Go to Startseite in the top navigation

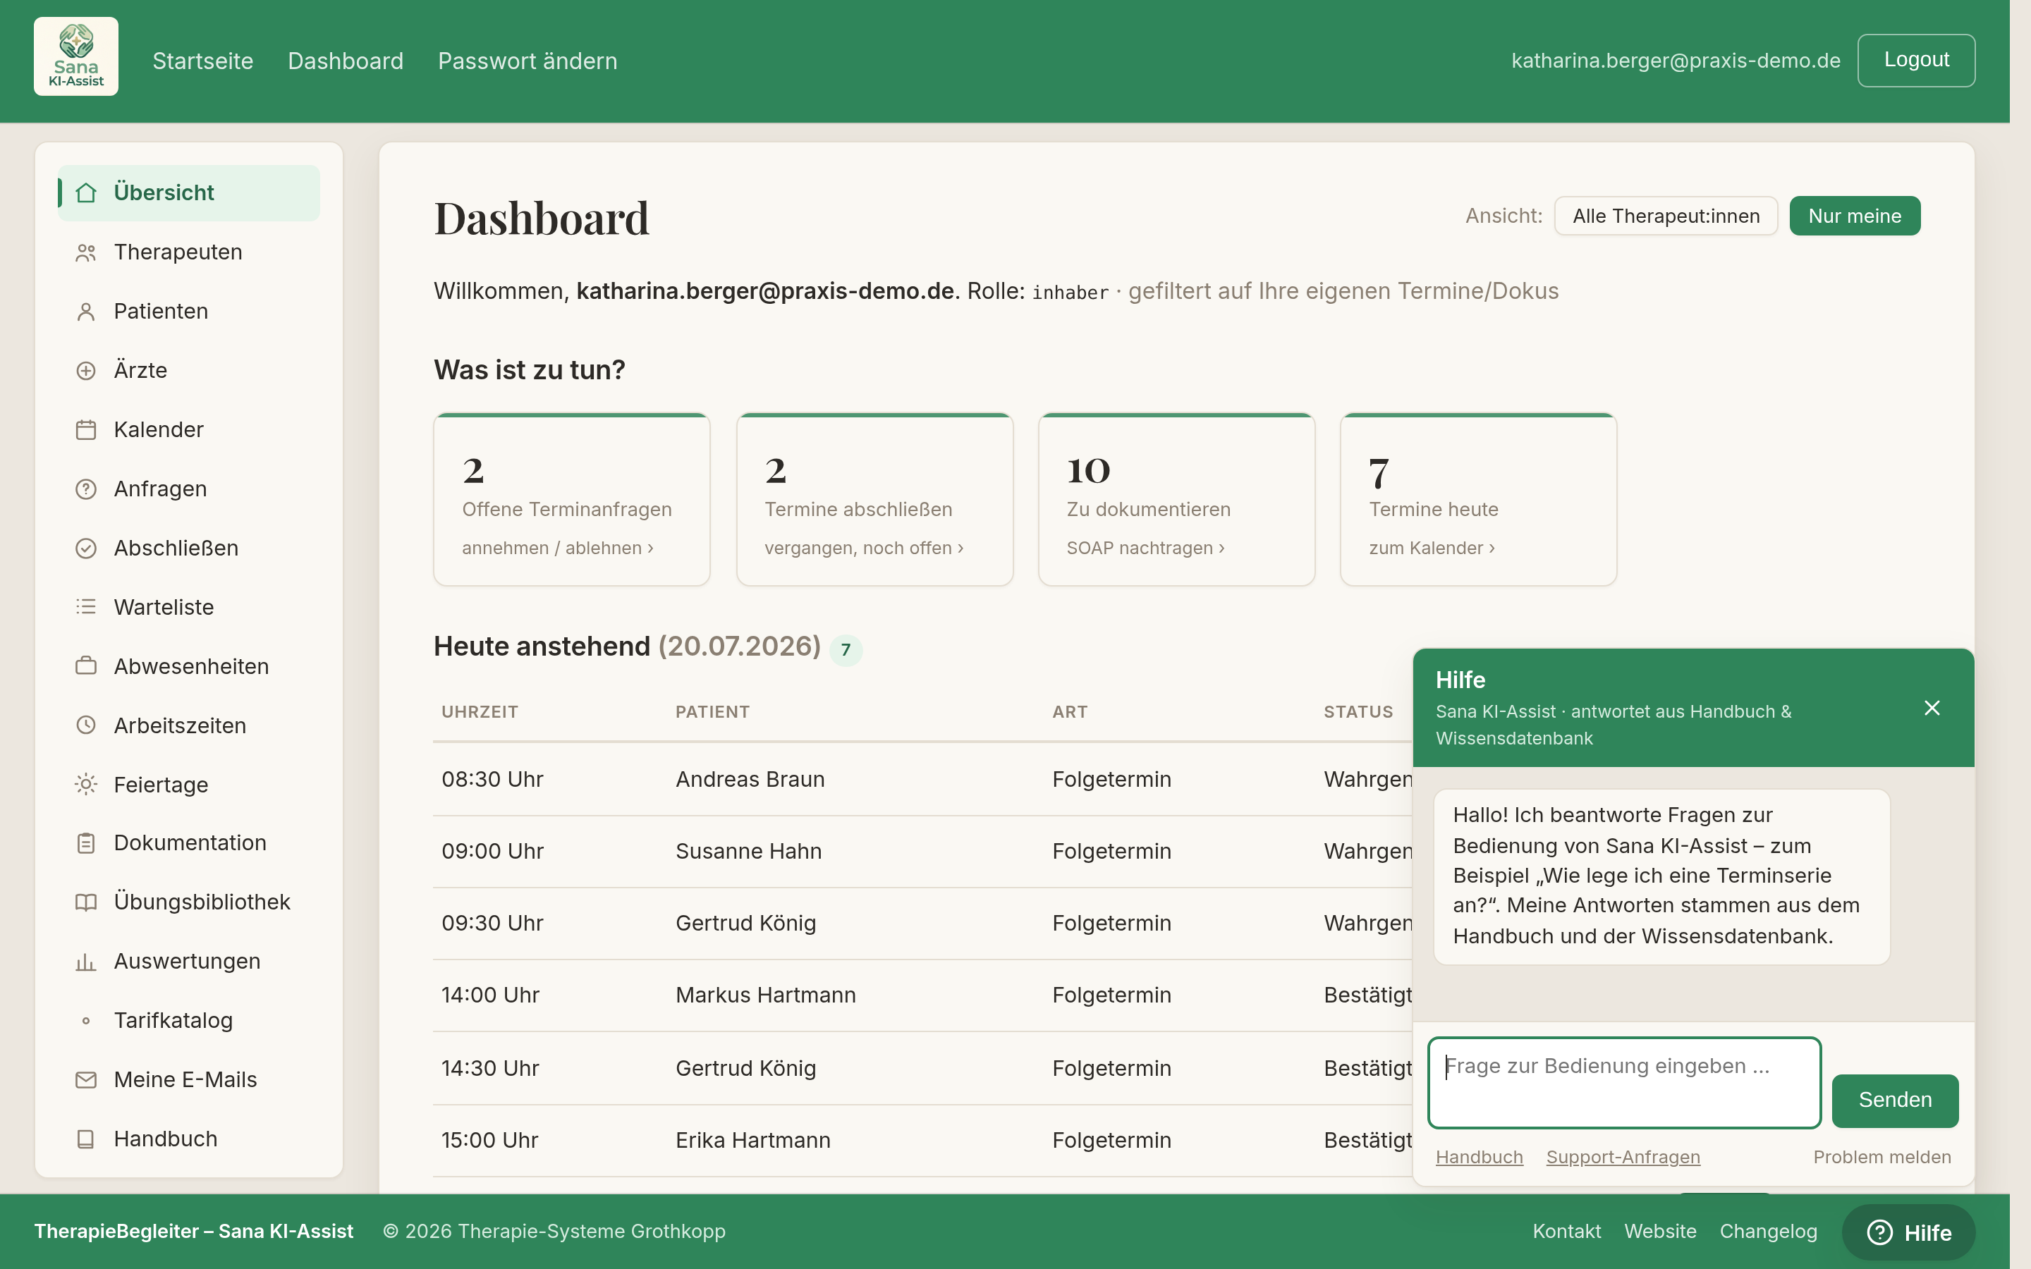point(202,61)
